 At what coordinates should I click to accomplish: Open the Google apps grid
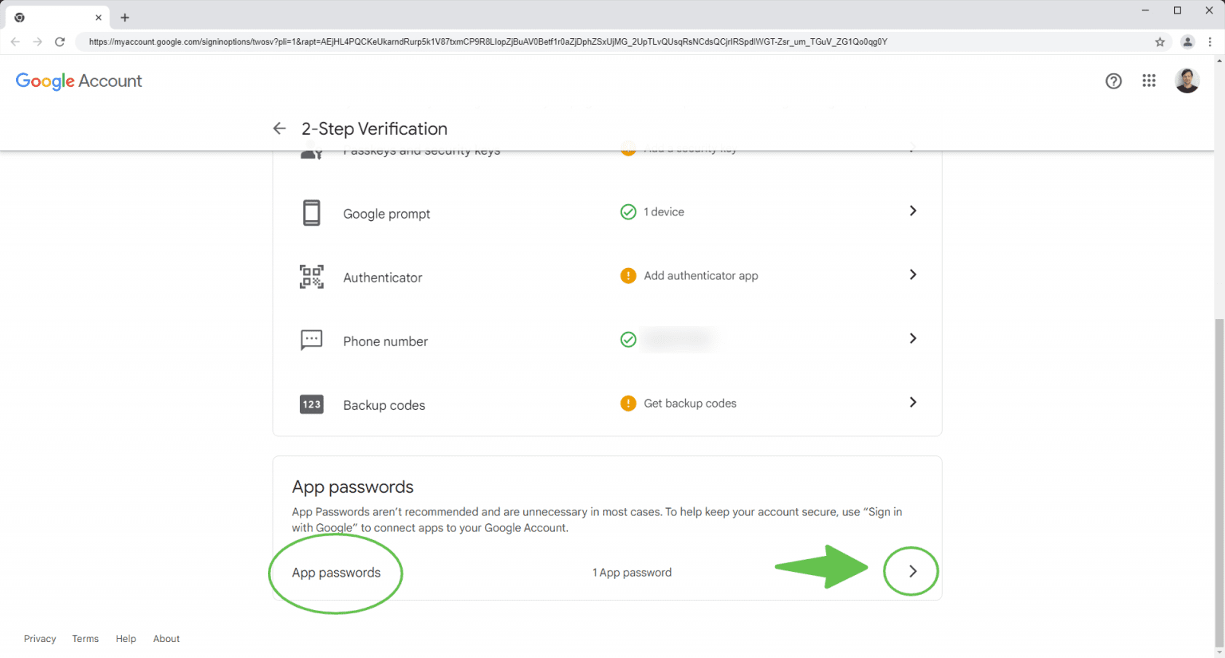coord(1148,81)
